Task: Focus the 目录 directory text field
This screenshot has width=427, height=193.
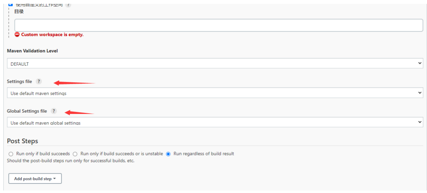Action: 219,25
